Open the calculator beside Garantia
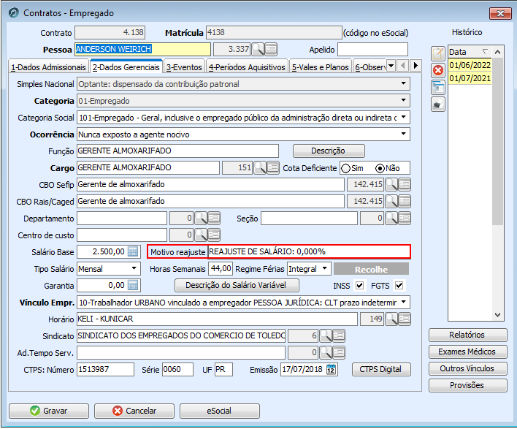The image size is (517, 429). point(133,286)
